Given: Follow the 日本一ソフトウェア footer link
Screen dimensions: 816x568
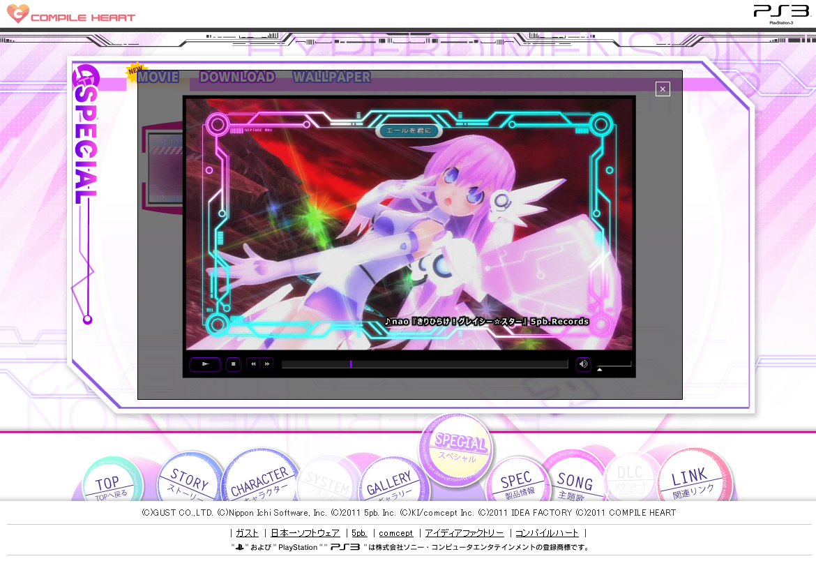Looking at the screenshot, I should coord(305,532).
